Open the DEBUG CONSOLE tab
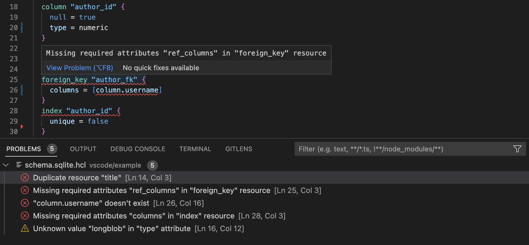This screenshot has height=245, width=529. click(138, 149)
